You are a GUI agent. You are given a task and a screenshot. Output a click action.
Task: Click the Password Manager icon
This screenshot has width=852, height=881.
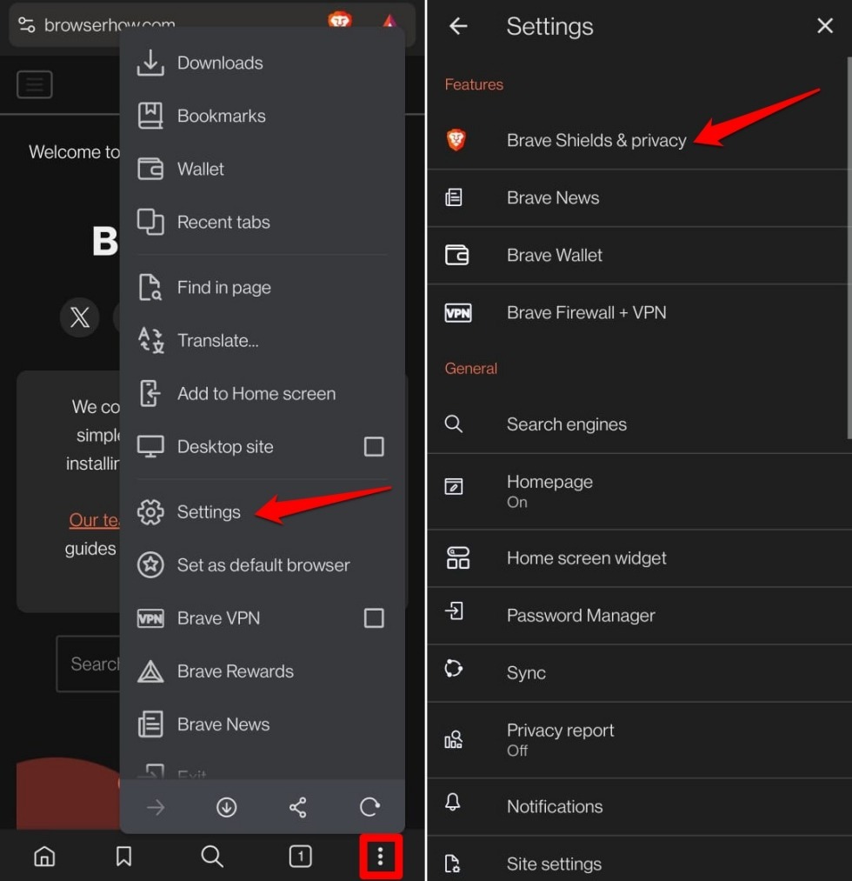[x=454, y=611]
